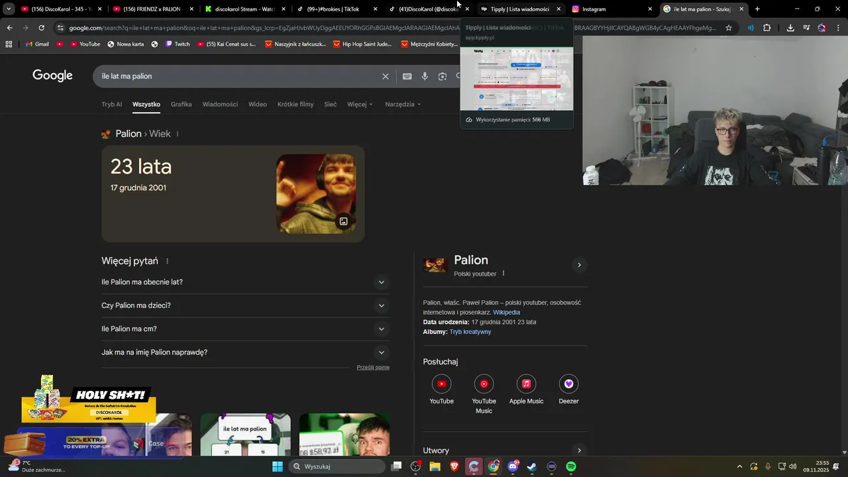The height and width of the screenshot is (477, 848).
Task: Click the Prześlij opinię link
Action: (373, 367)
